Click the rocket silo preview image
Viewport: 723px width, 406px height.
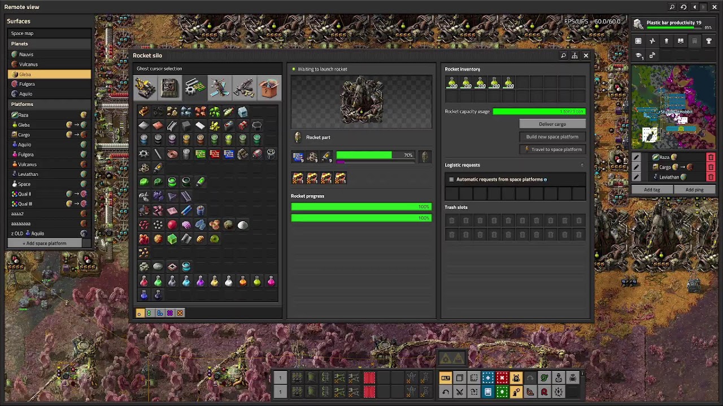pos(361,101)
